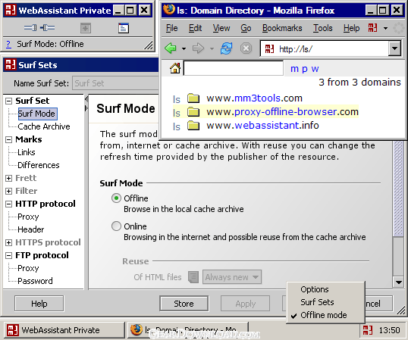
Task: Choose Options in the tray popup menu
Action: pyautogui.click(x=314, y=289)
